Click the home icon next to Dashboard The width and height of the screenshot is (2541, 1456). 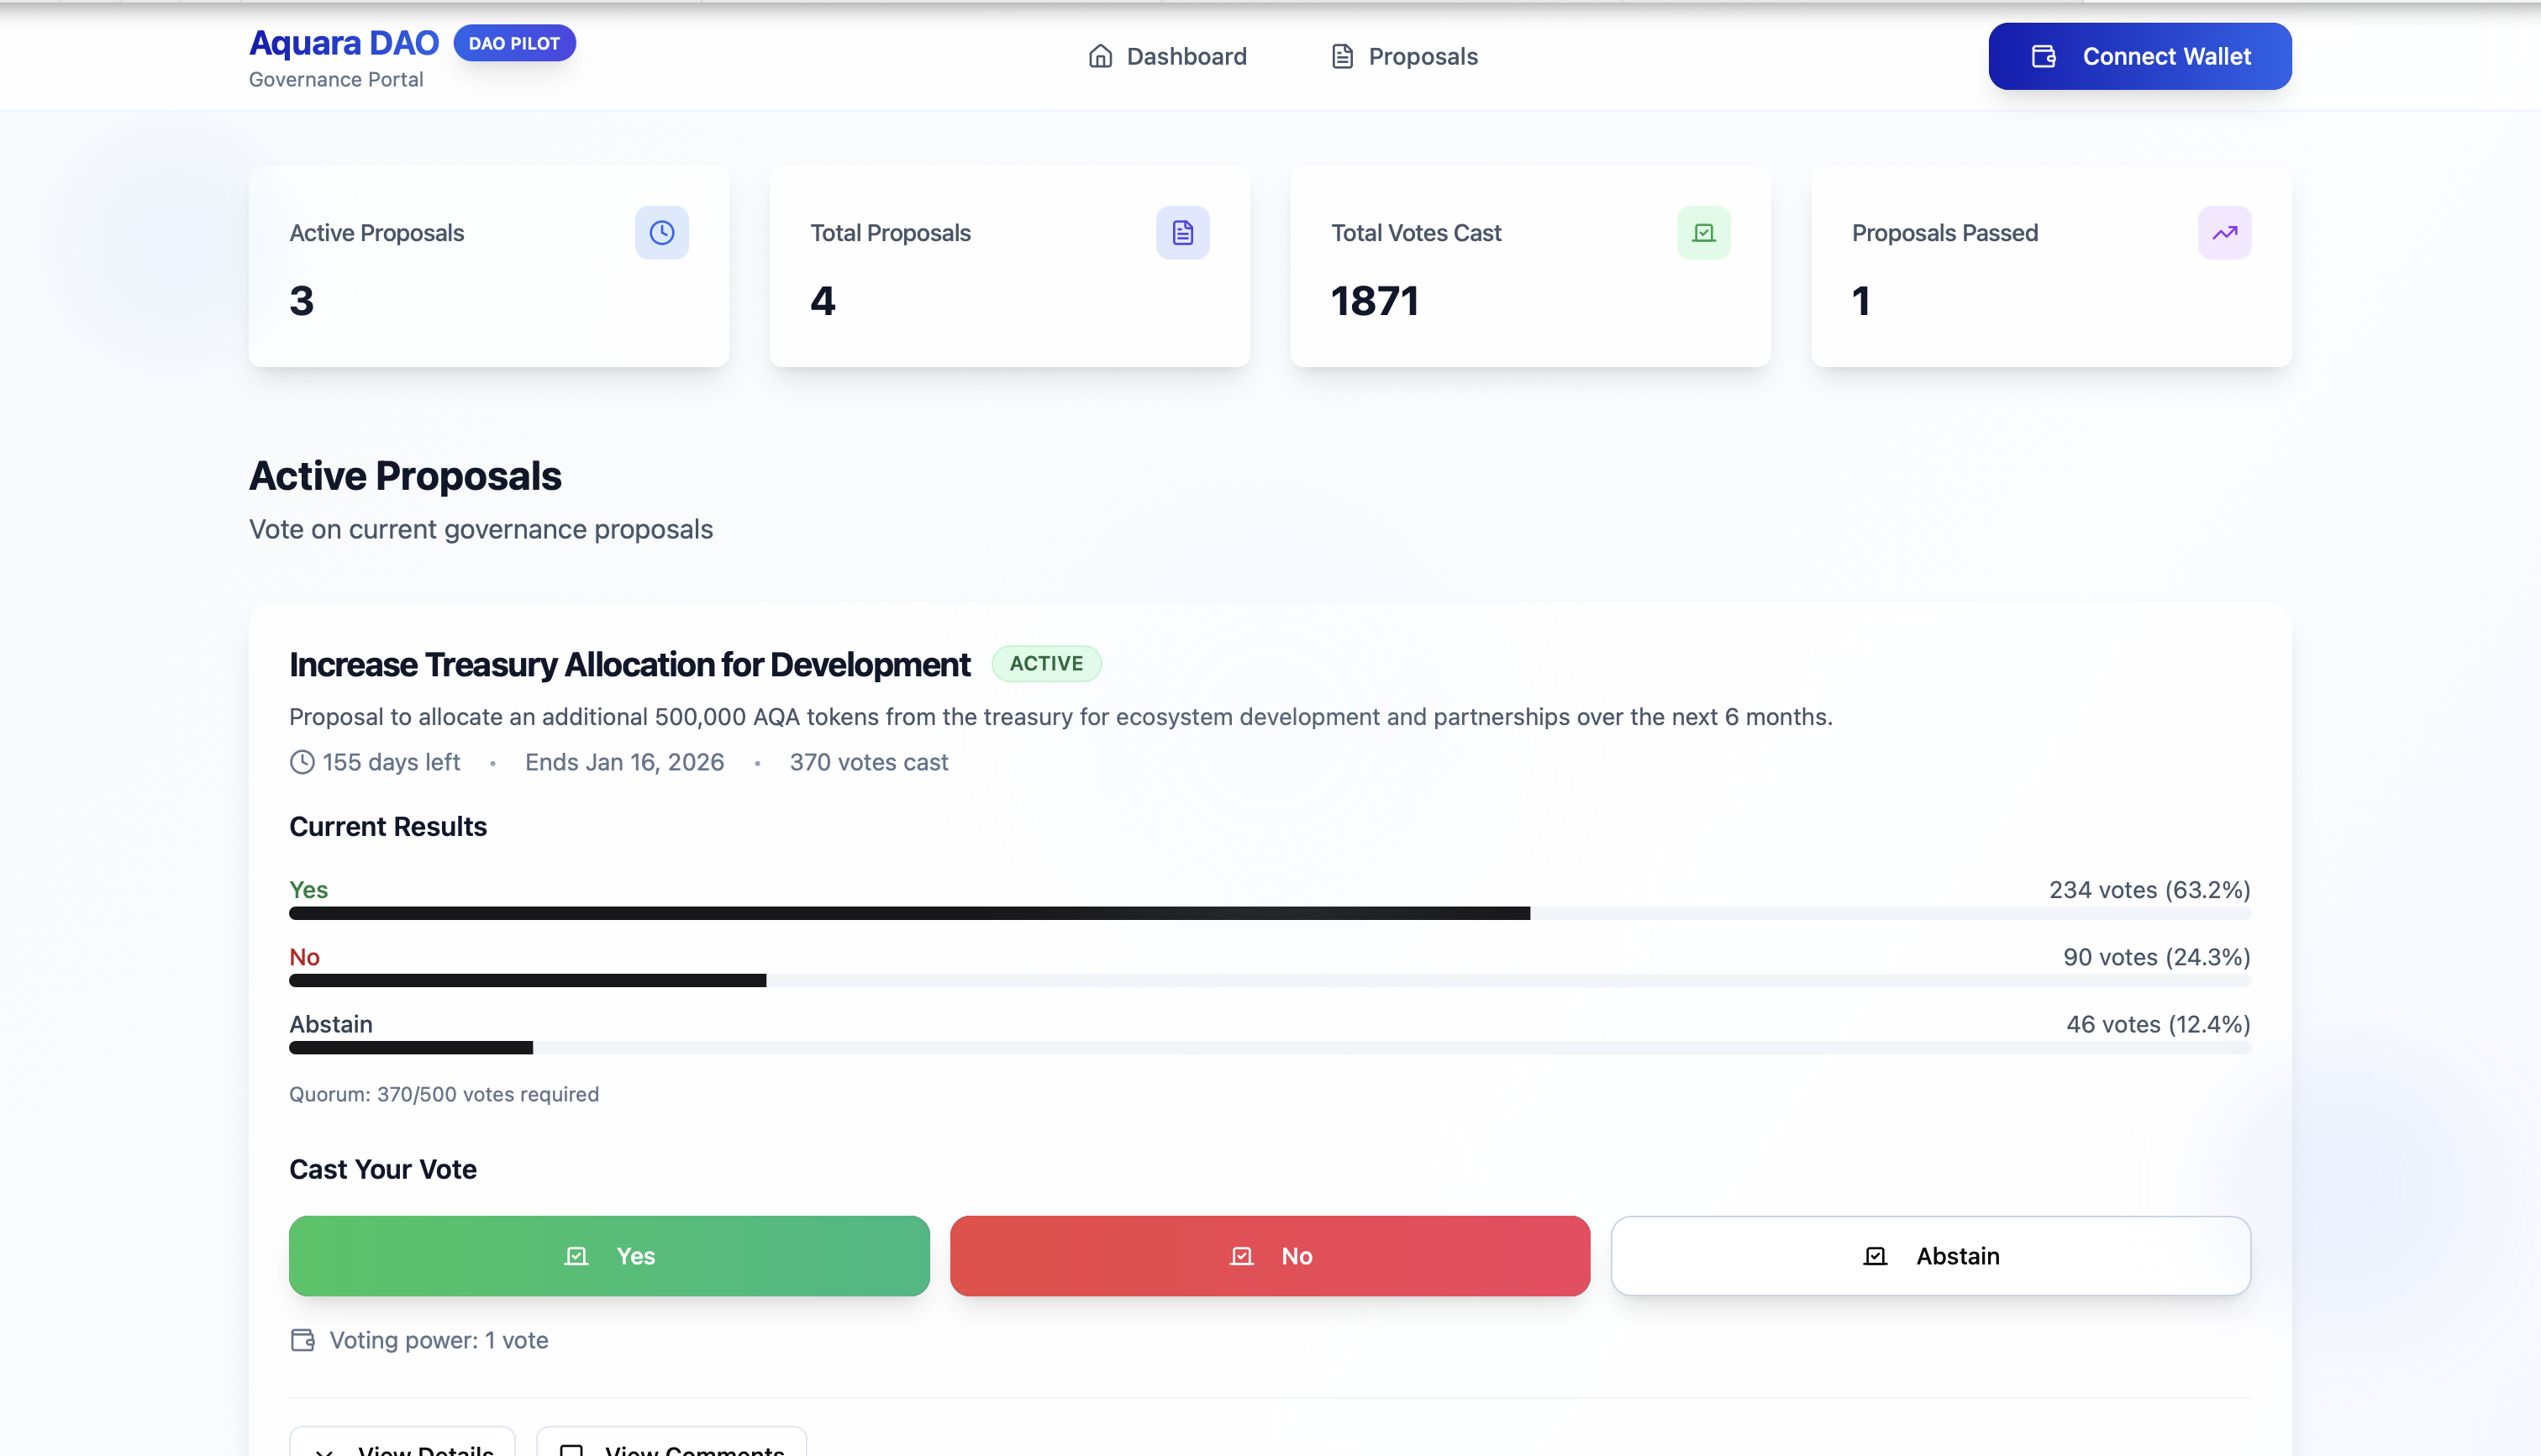(x=1100, y=56)
